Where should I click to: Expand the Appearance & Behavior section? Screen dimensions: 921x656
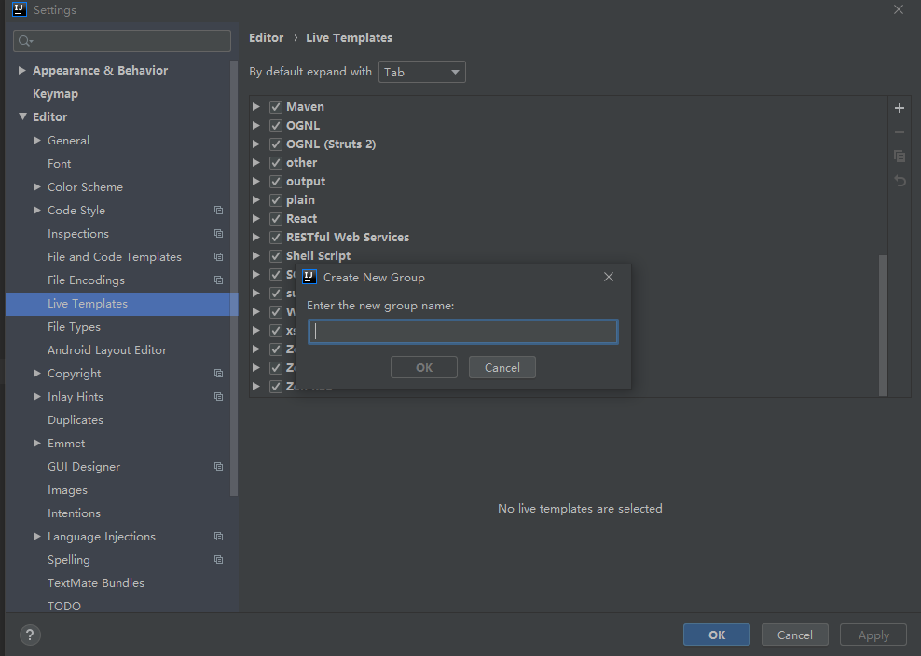(x=22, y=71)
